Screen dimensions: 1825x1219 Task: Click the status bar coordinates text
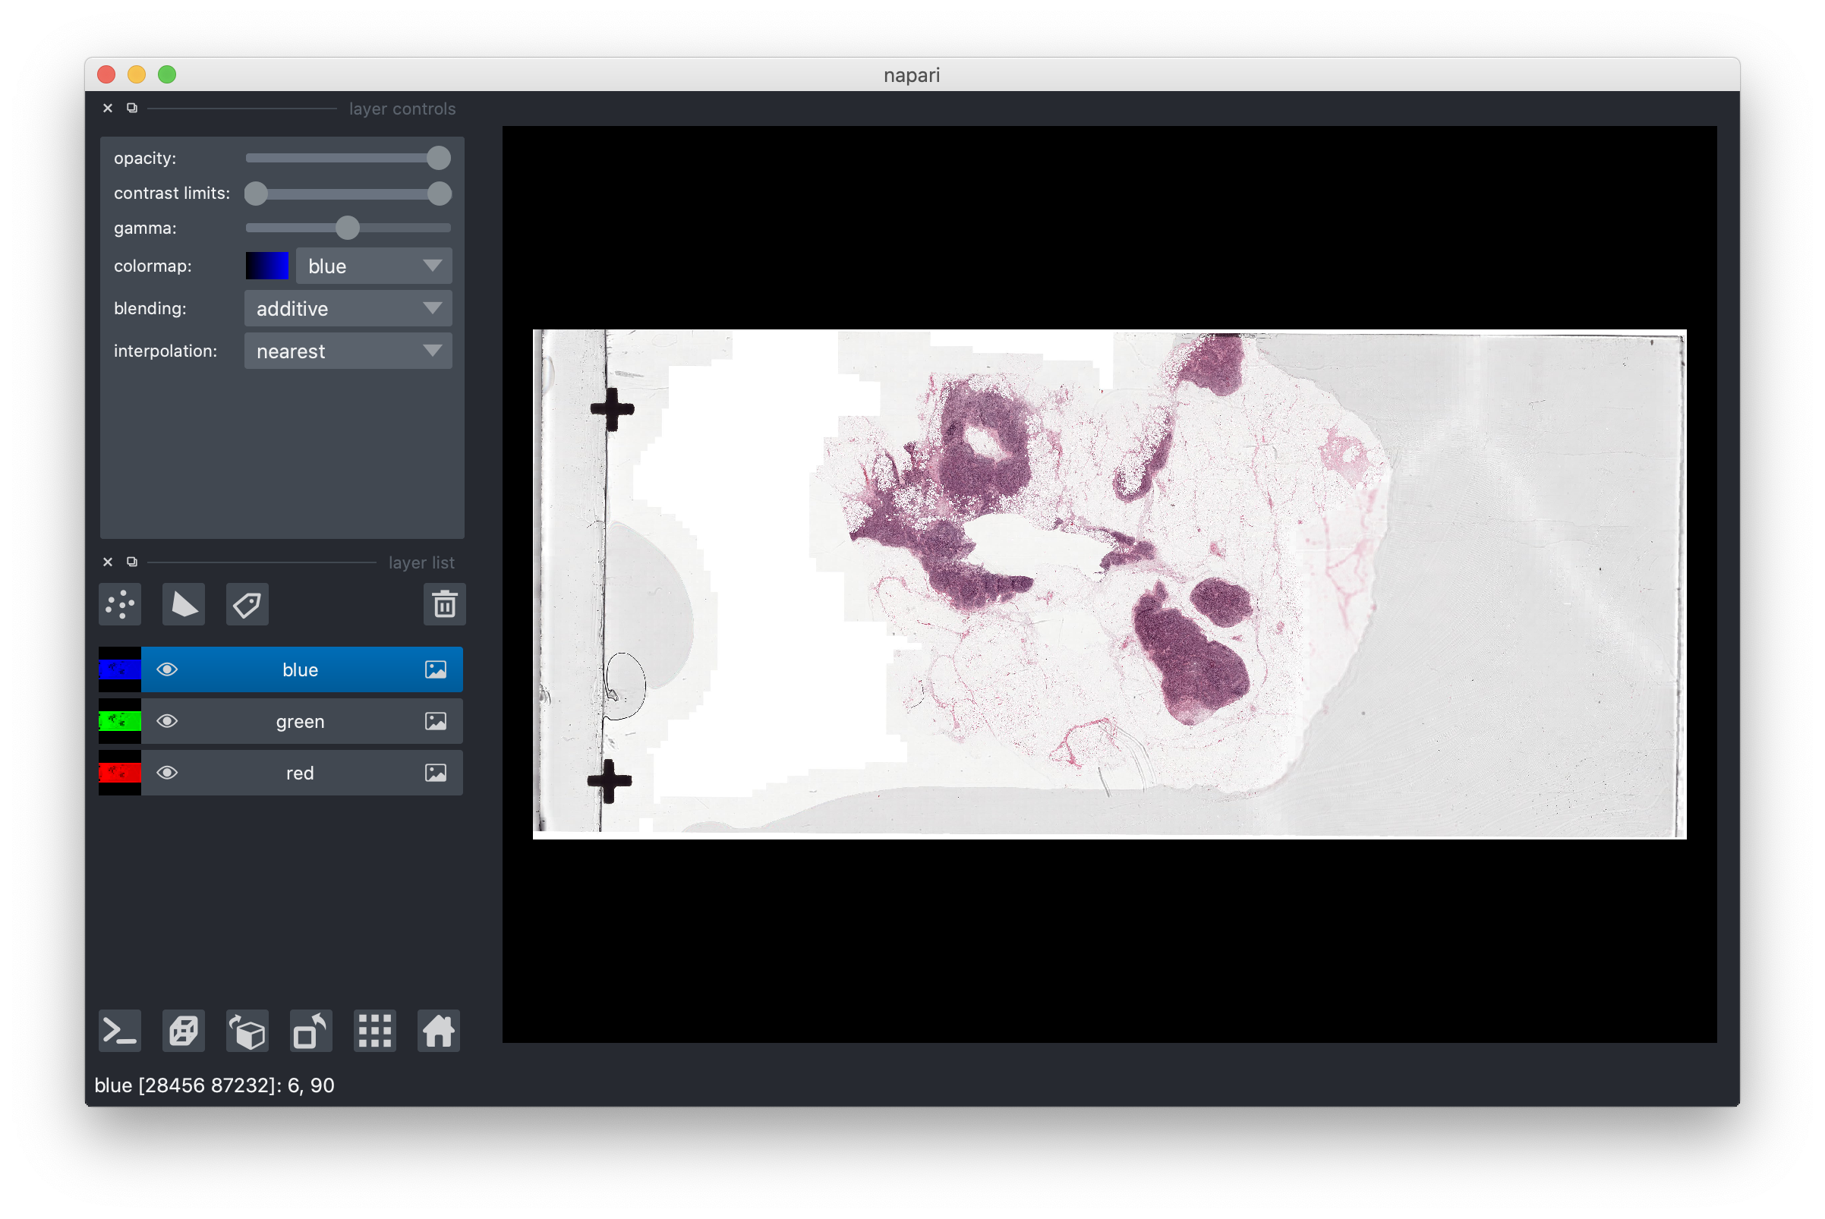[215, 1086]
